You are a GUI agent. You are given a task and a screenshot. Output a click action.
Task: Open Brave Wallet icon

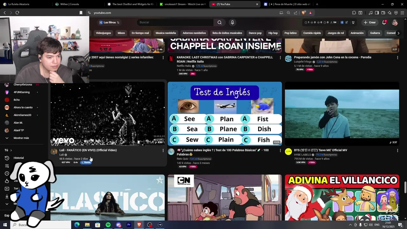coord(383,13)
